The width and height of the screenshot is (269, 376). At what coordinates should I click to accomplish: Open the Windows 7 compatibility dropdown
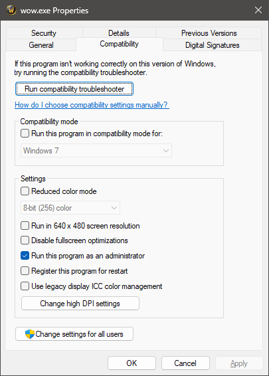pyautogui.click(x=96, y=151)
